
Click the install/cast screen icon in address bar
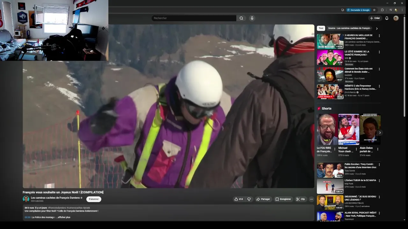(343, 10)
